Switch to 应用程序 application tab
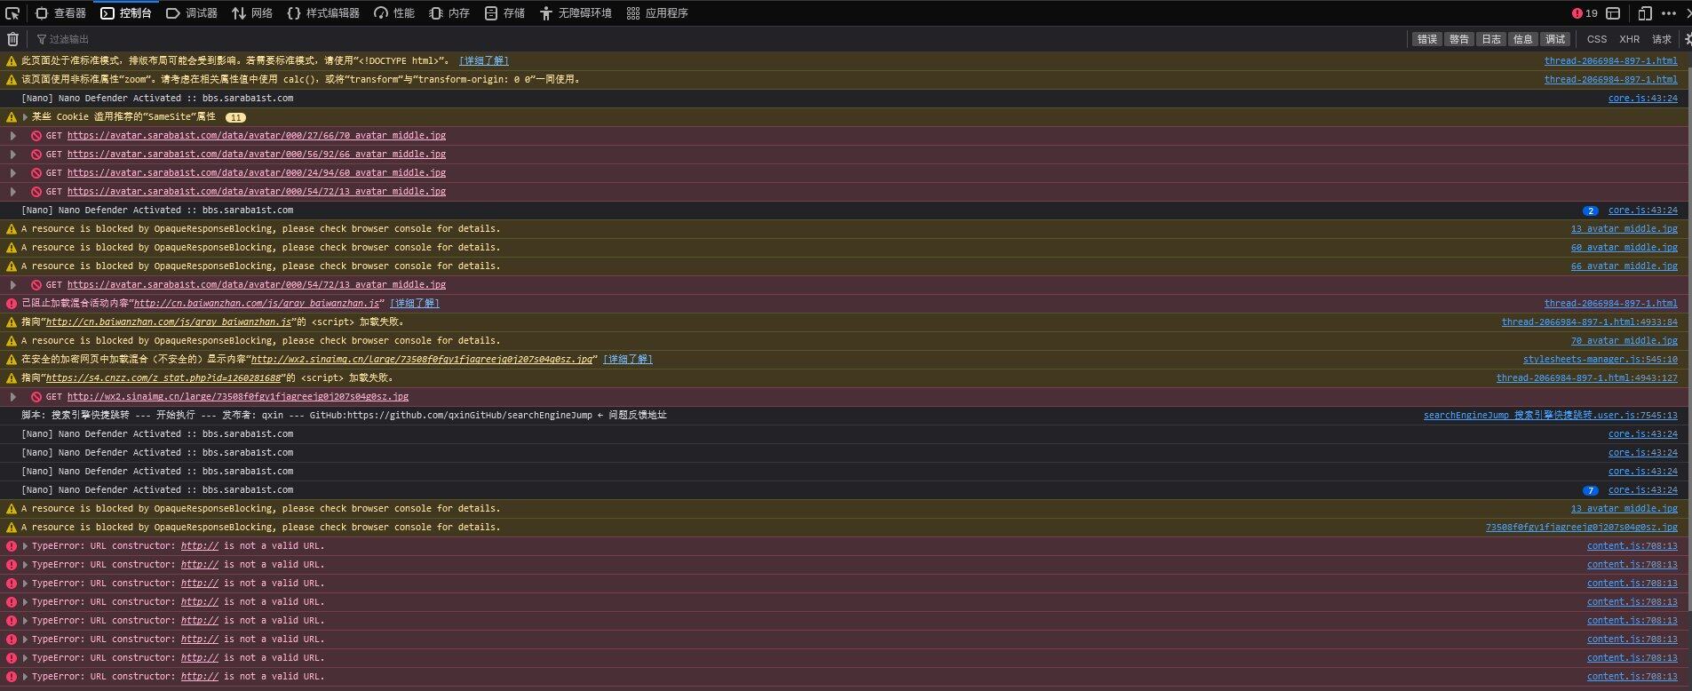1692x691 pixels. pyautogui.click(x=657, y=13)
